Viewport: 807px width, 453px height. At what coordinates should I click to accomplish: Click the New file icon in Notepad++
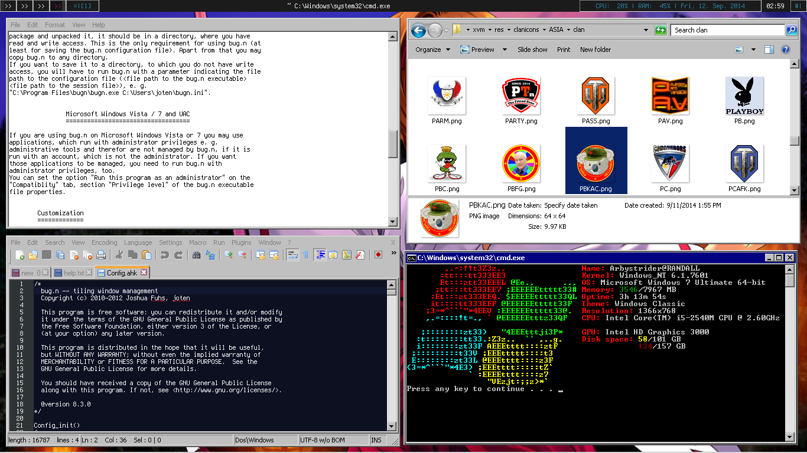pyautogui.click(x=20, y=255)
